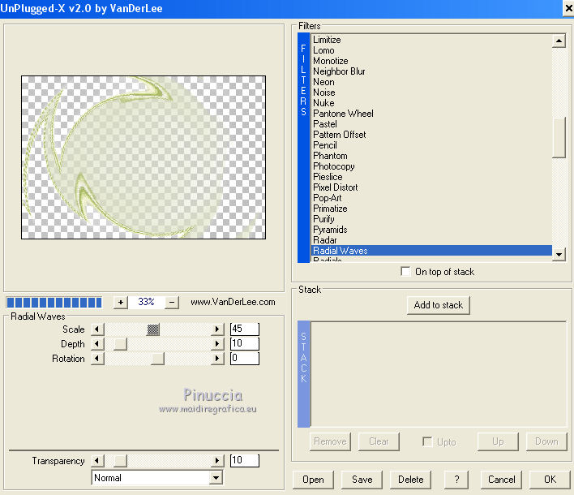Image resolution: width=574 pixels, height=495 pixels.
Task: Choose the Pixel Distort filter
Action: point(335,187)
